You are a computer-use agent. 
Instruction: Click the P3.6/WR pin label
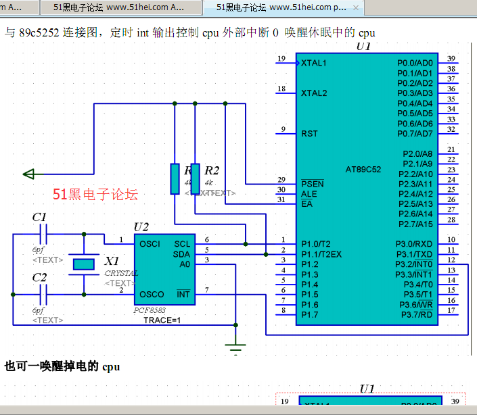pos(416,304)
